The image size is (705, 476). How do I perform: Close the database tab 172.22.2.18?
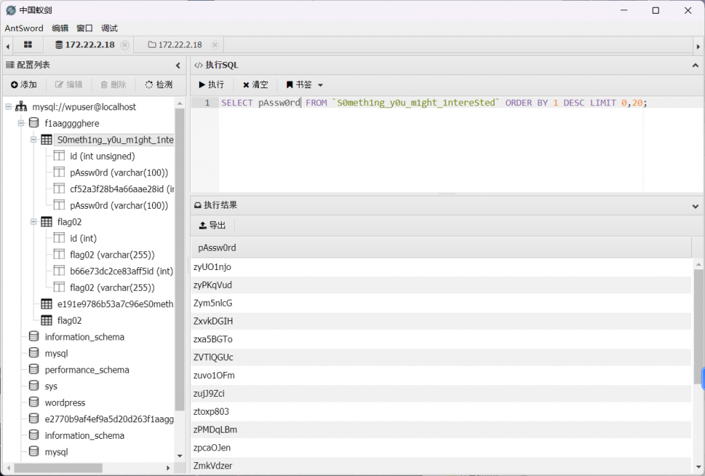125,45
